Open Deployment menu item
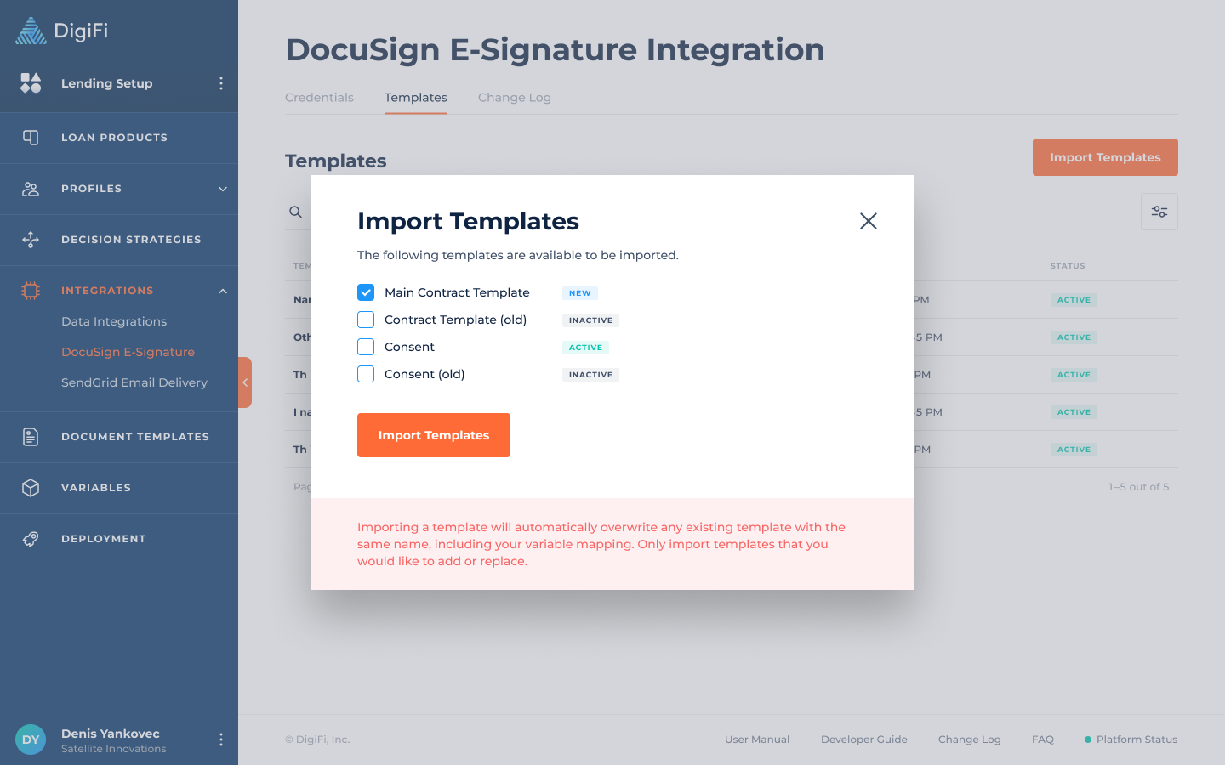 pyautogui.click(x=119, y=539)
